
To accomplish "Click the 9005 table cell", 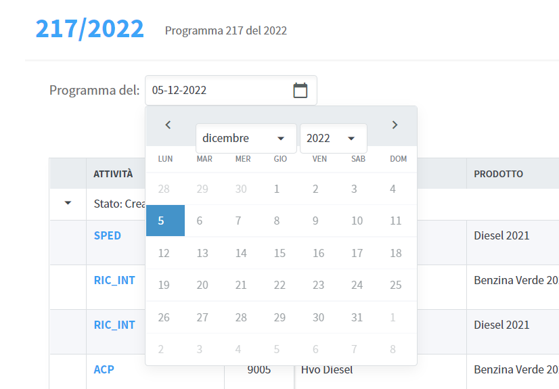I will pos(259,369).
